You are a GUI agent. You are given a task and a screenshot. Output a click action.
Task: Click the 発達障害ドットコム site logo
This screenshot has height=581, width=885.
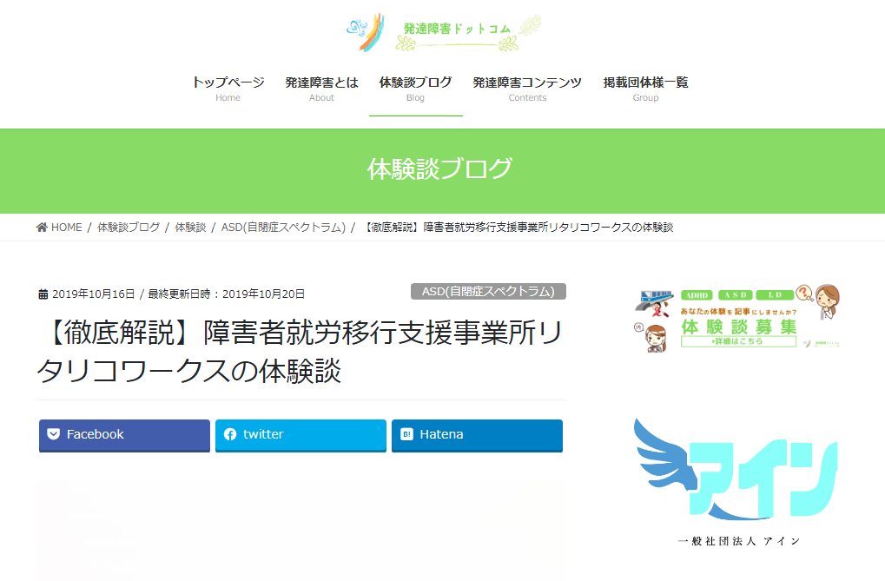(x=443, y=31)
